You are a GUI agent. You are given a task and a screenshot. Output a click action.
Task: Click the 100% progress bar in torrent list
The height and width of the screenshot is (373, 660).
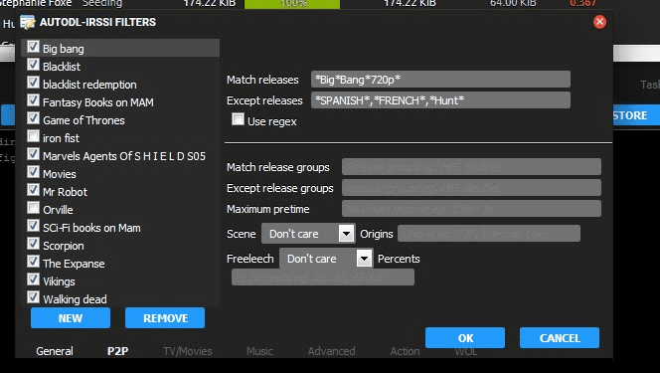pos(292,4)
